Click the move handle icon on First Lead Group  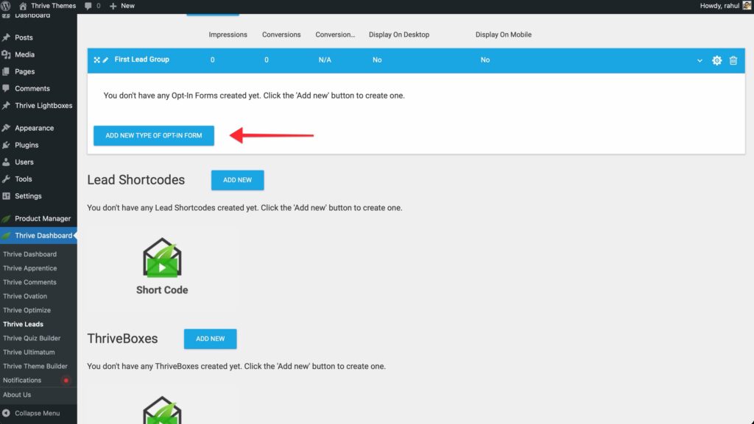[96, 60]
